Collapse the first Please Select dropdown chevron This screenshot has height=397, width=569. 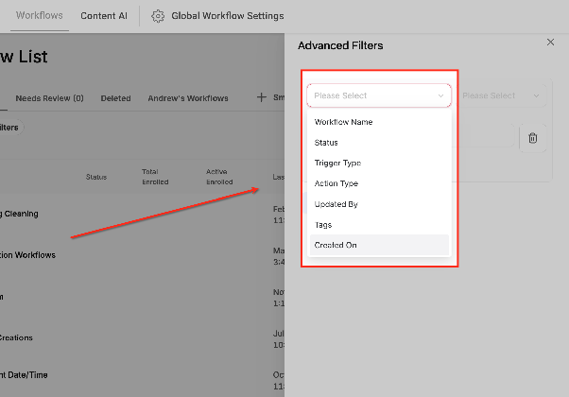point(440,95)
